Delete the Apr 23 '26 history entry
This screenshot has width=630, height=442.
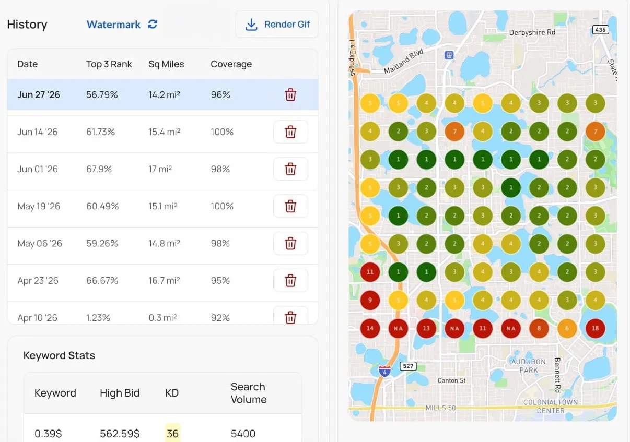click(290, 280)
